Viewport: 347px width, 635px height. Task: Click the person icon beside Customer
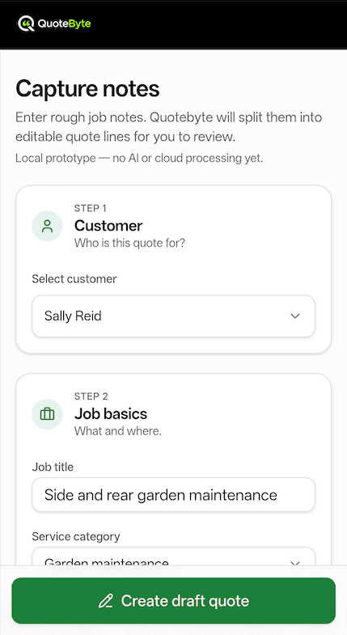pyautogui.click(x=48, y=226)
